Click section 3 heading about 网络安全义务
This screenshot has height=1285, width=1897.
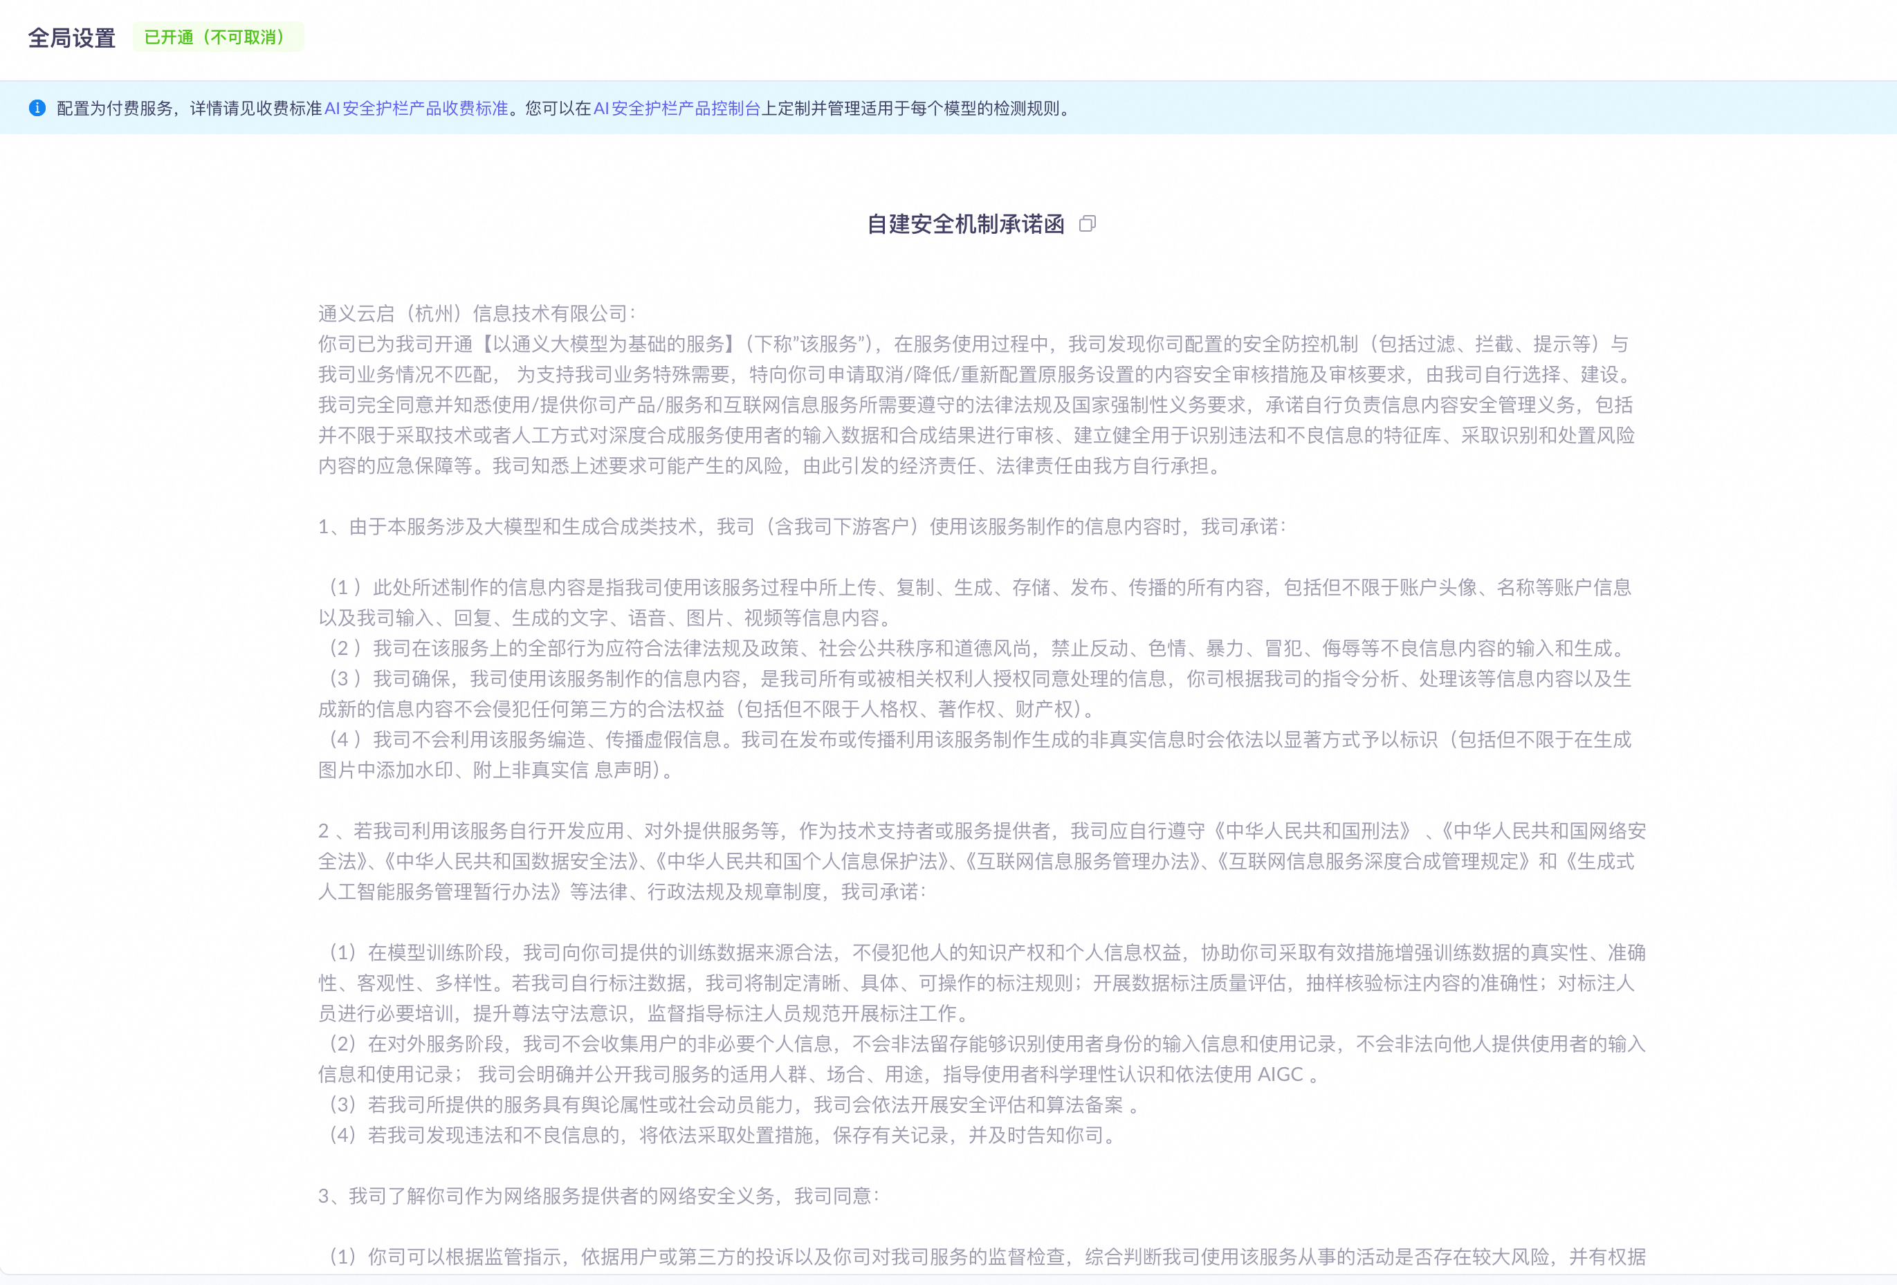point(598,1196)
